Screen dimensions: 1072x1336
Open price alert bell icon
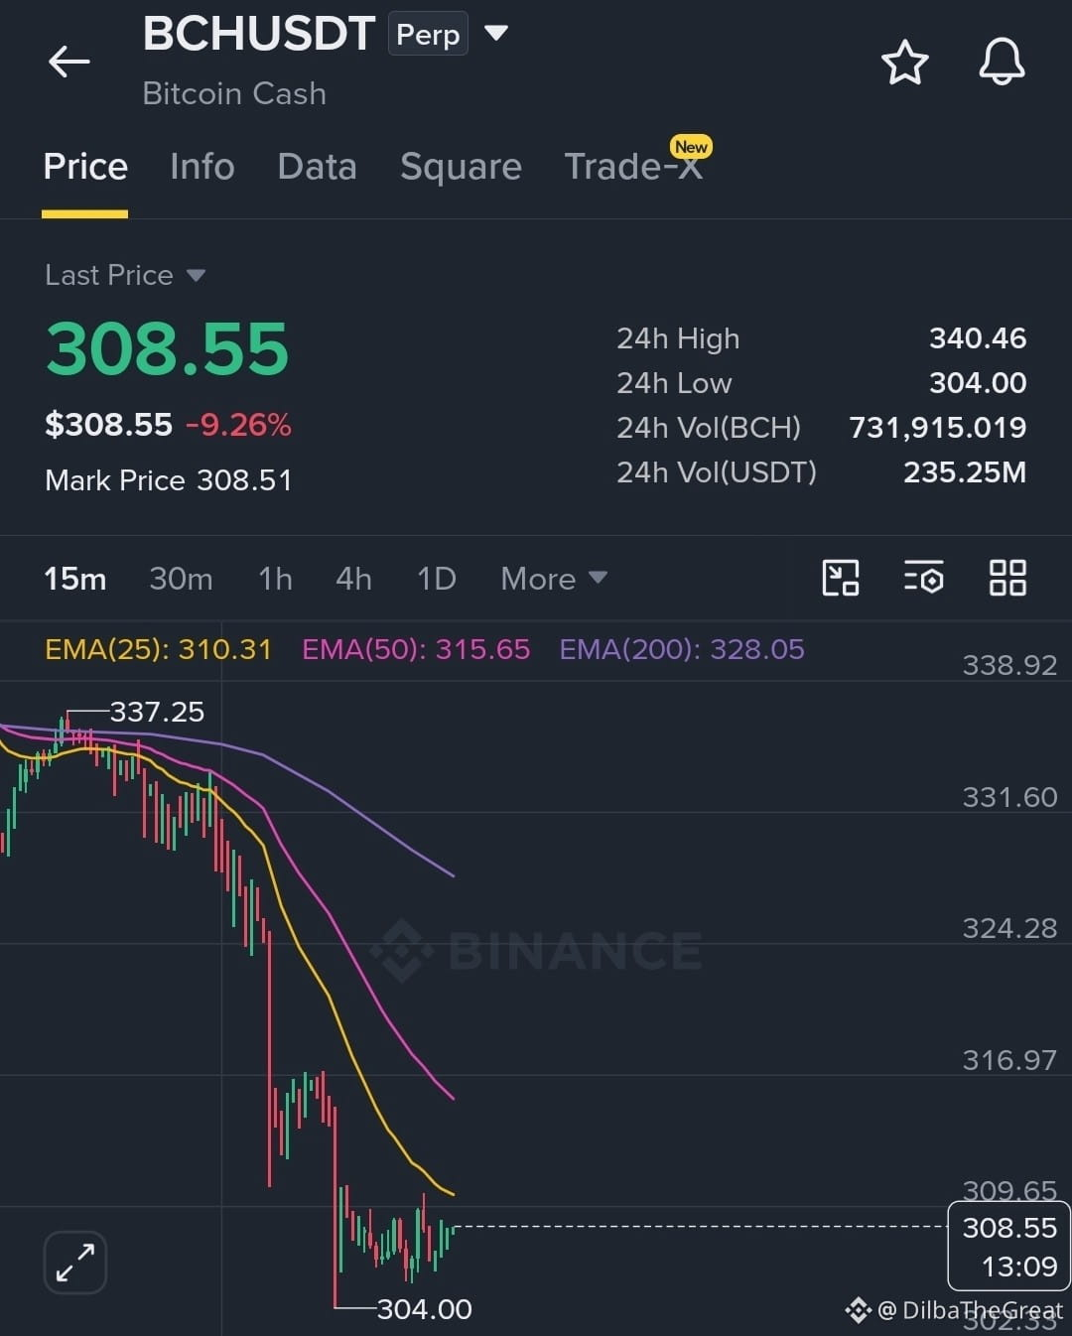[1002, 63]
